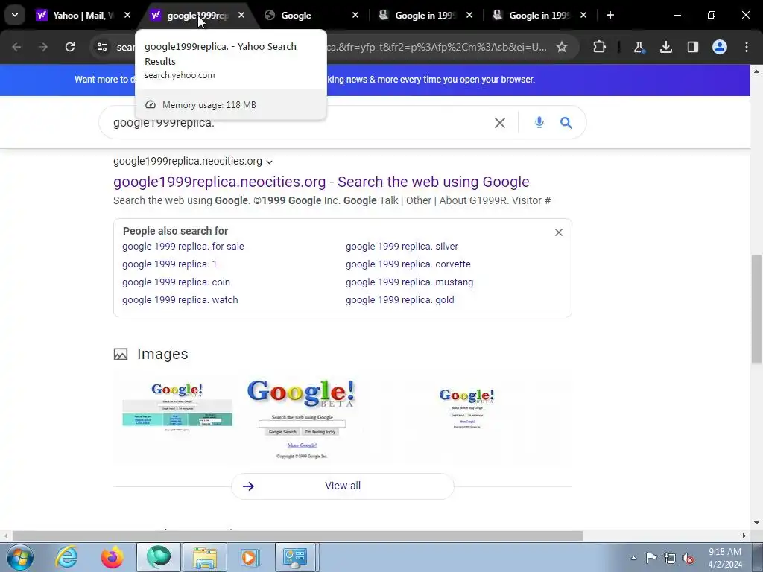Search google 1999 replica. corvette
Screen dimensions: 763x572
(x=408, y=264)
